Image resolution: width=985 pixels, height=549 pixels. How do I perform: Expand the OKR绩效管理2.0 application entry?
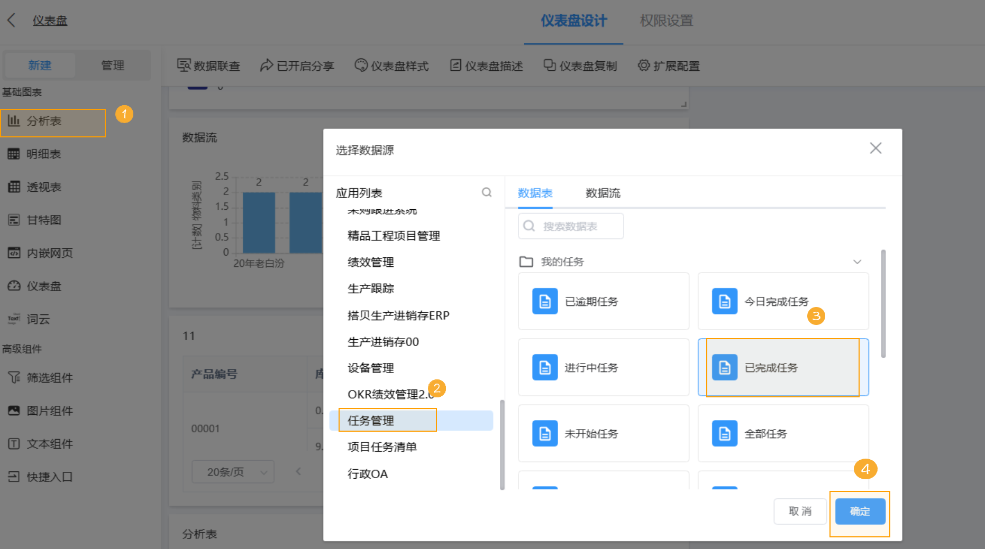click(x=391, y=394)
